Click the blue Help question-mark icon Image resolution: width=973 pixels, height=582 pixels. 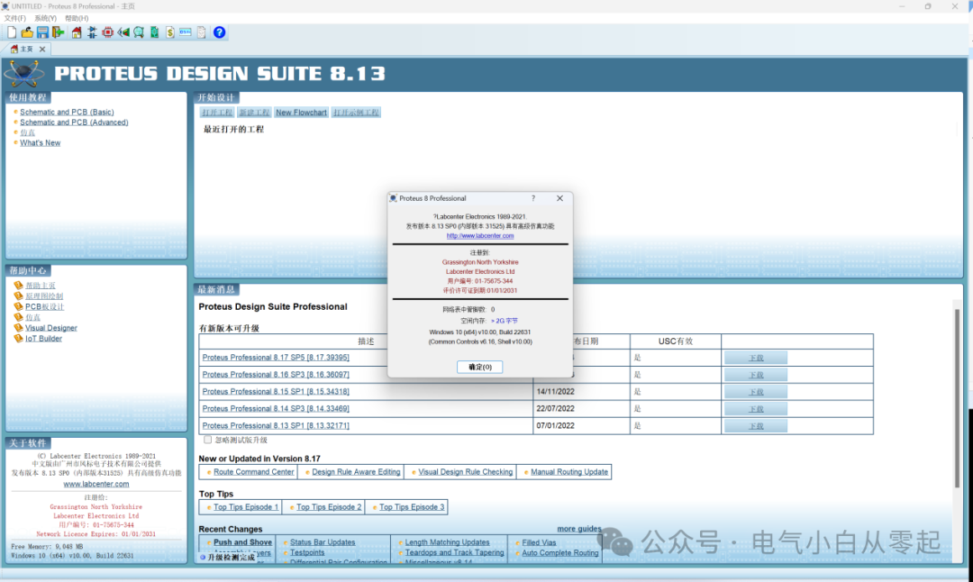tap(219, 32)
